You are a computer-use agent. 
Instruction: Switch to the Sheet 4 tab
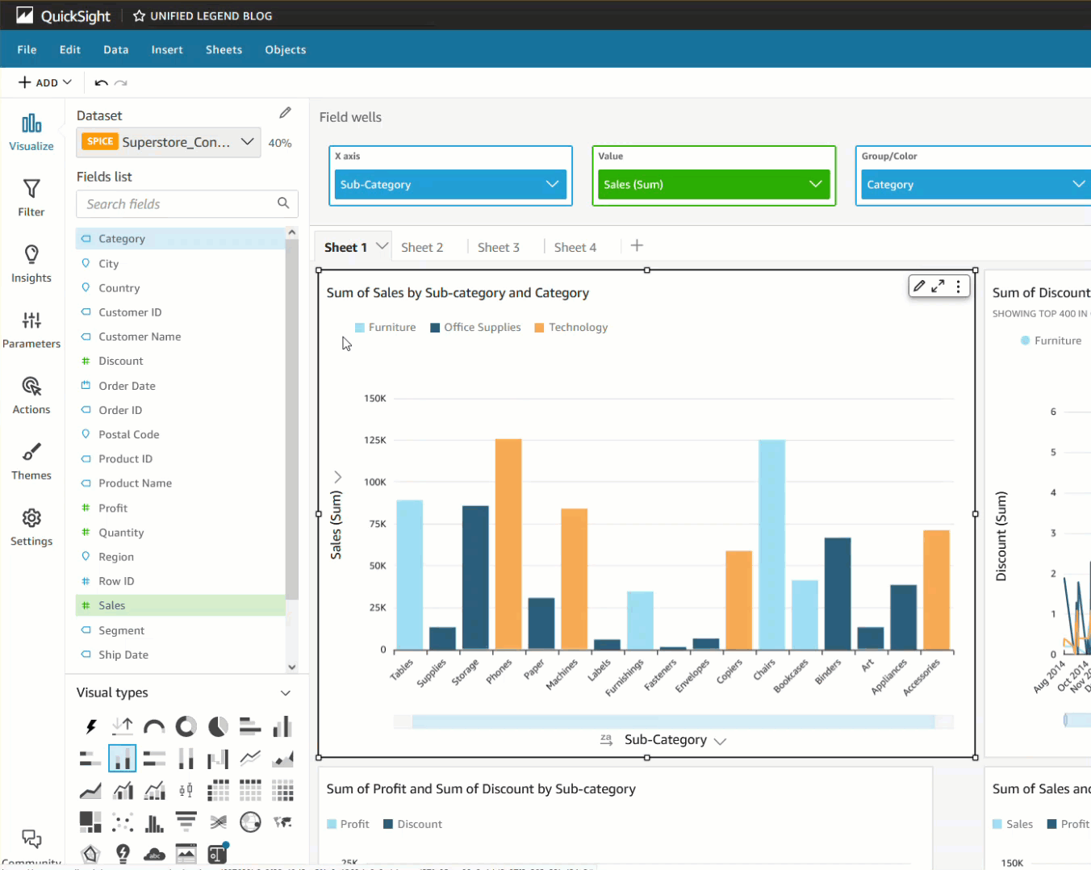tap(575, 247)
